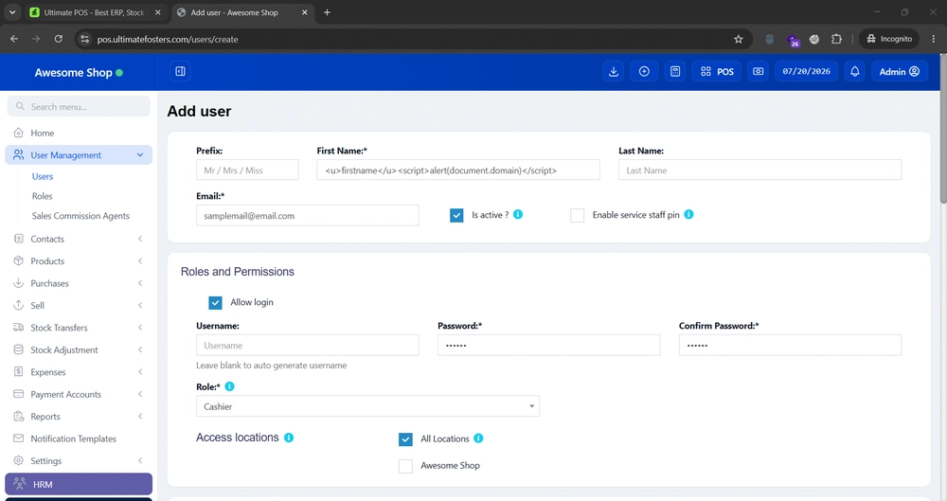The image size is (947, 501).
Task: Show info for service staff pin
Action: (x=688, y=215)
